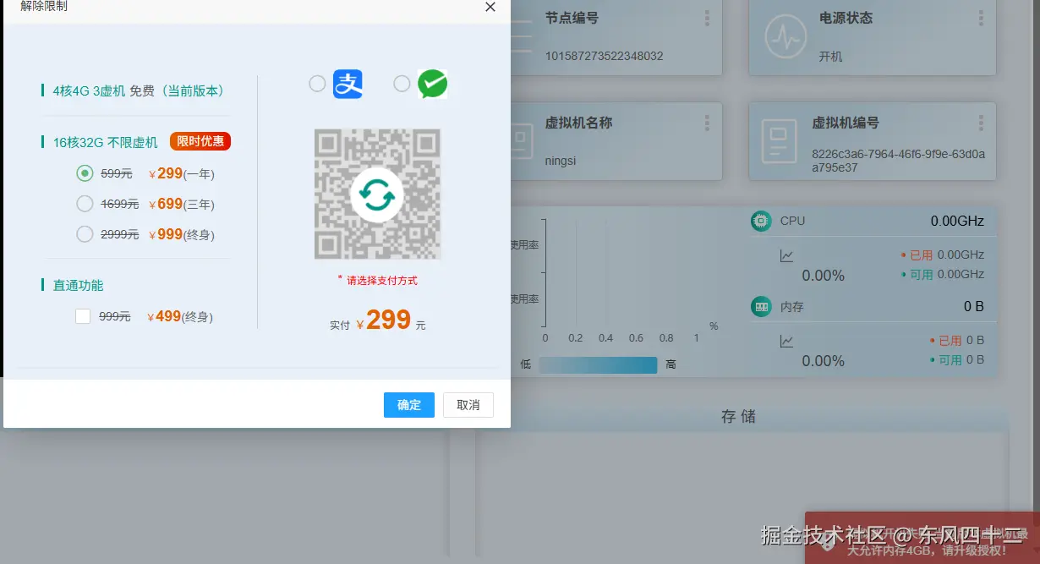Click the 确定 confirm button

point(408,405)
